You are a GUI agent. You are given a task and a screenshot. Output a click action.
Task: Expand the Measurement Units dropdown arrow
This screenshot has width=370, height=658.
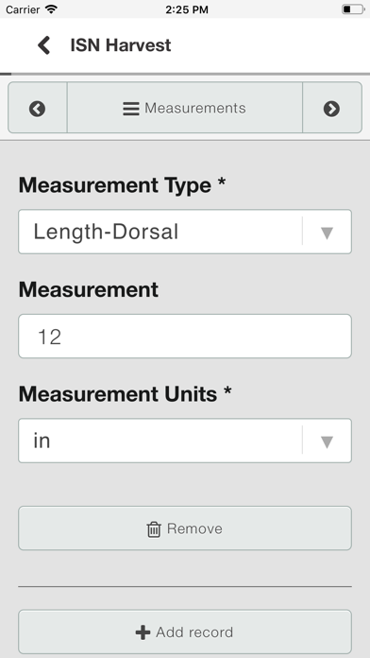click(327, 442)
